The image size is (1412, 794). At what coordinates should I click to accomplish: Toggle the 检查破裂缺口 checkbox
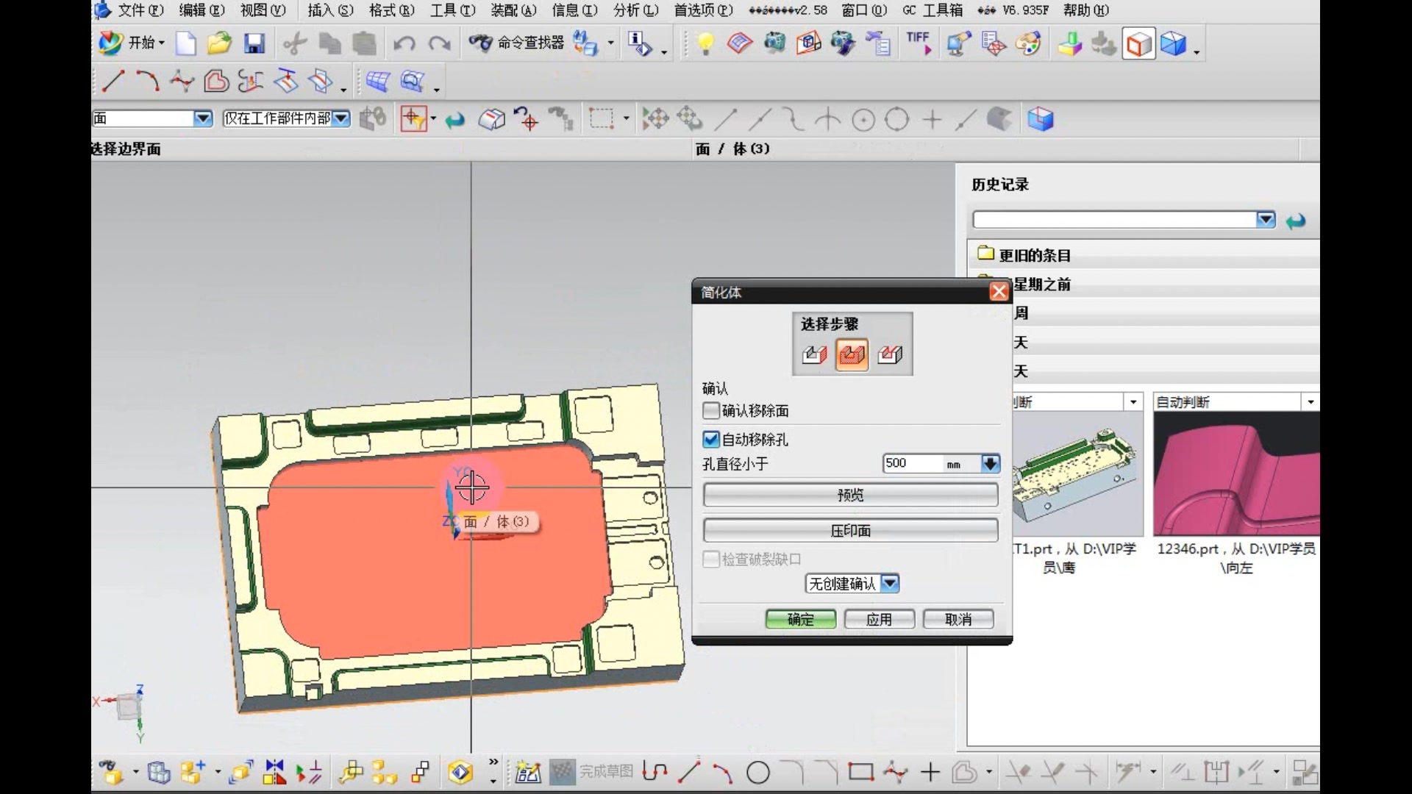point(710,559)
